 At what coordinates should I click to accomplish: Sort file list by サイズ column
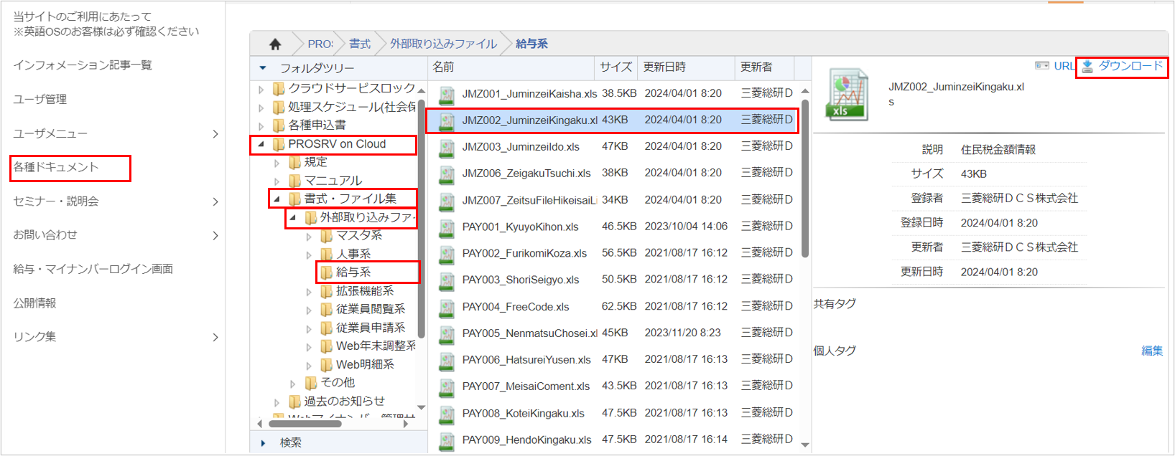pos(616,67)
